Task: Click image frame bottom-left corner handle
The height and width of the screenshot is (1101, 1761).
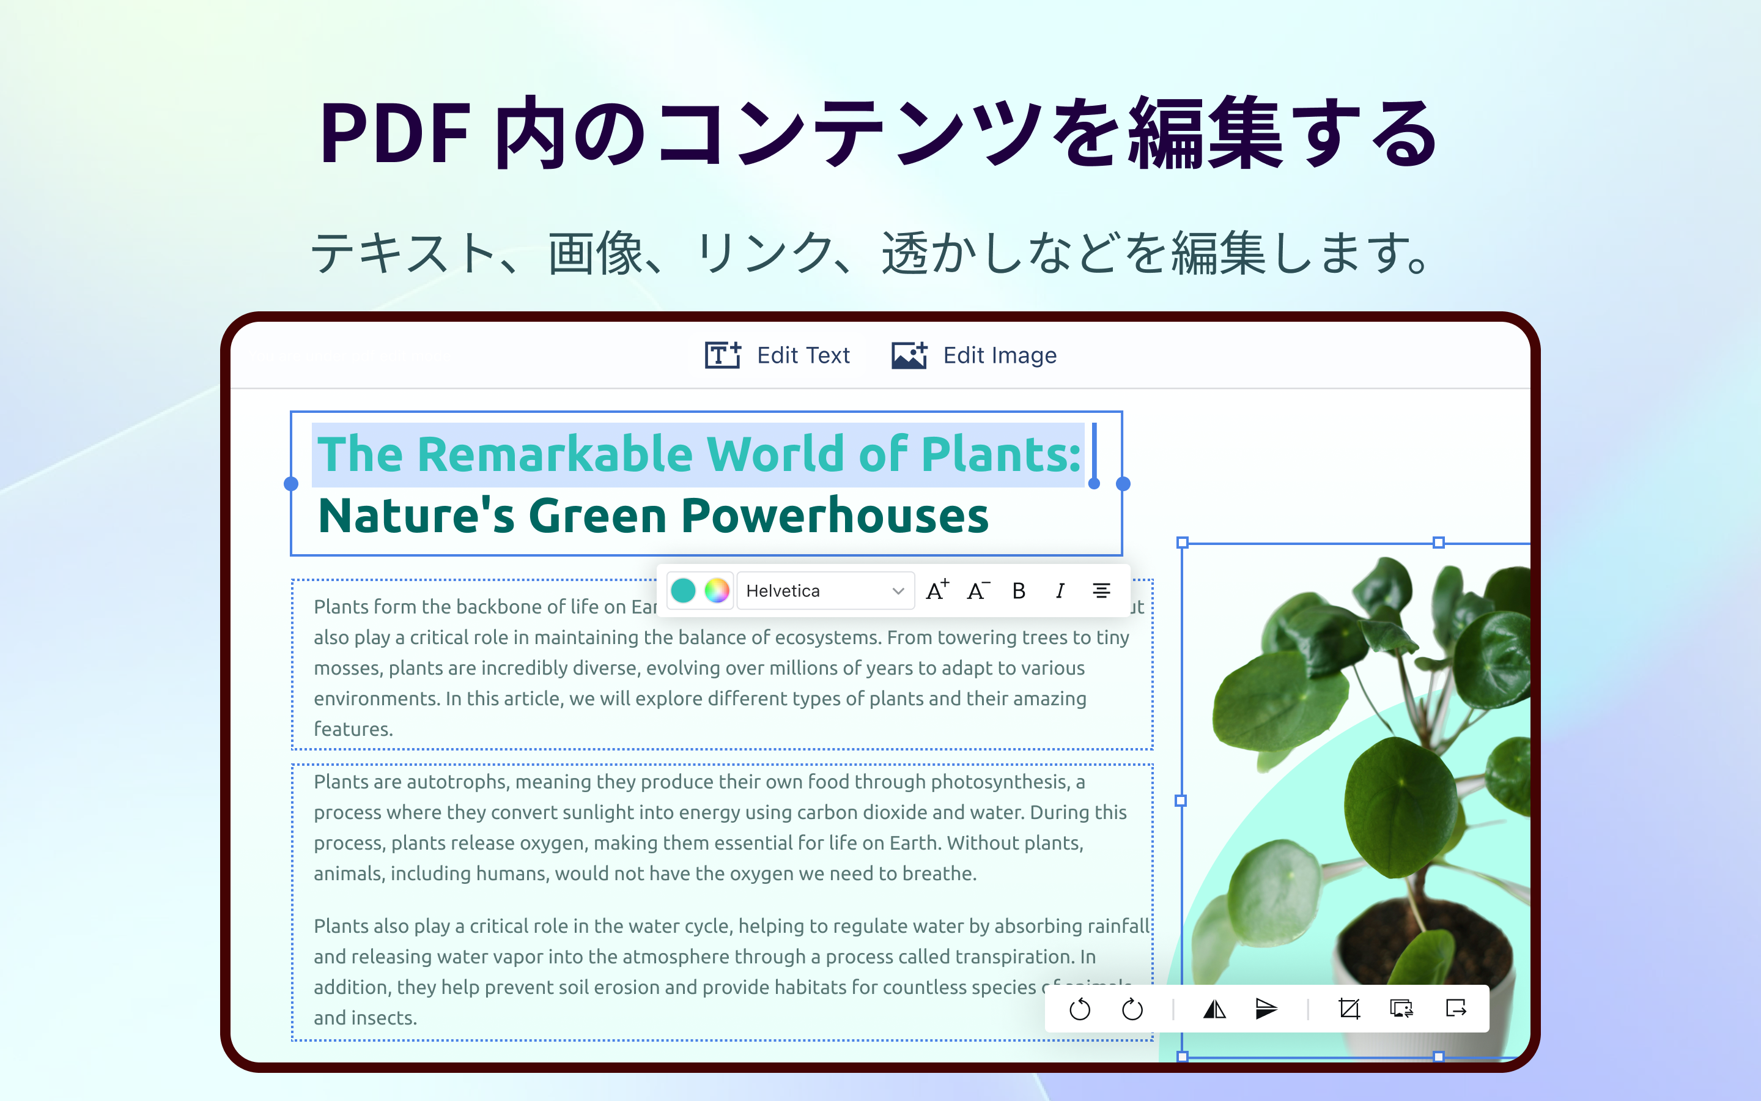Action: (x=1183, y=1056)
